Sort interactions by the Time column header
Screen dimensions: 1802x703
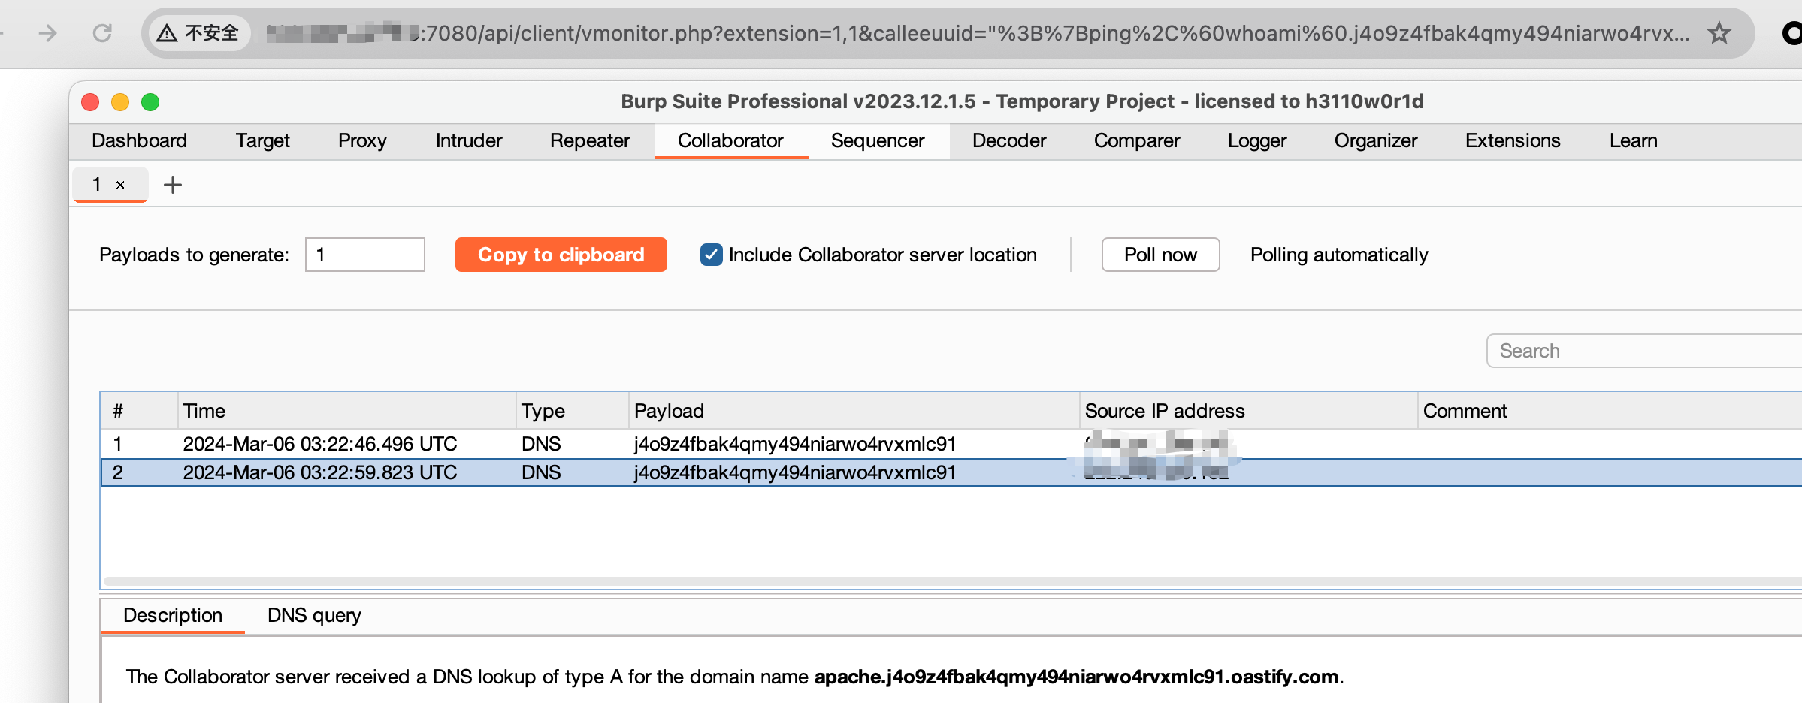[346, 411]
